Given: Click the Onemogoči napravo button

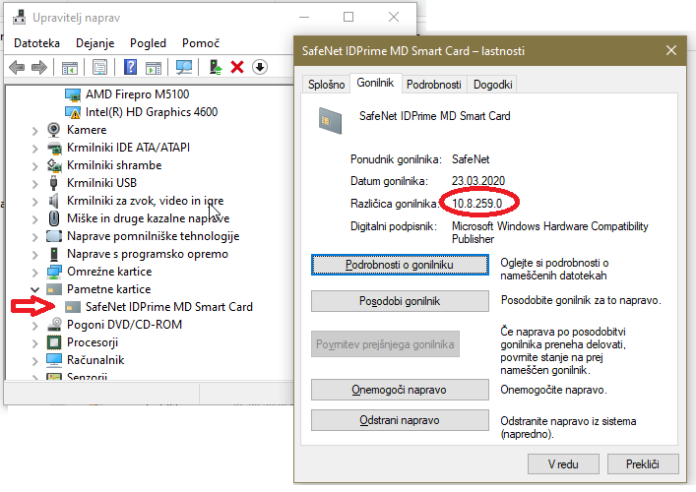Looking at the screenshot, I should tap(400, 390).
